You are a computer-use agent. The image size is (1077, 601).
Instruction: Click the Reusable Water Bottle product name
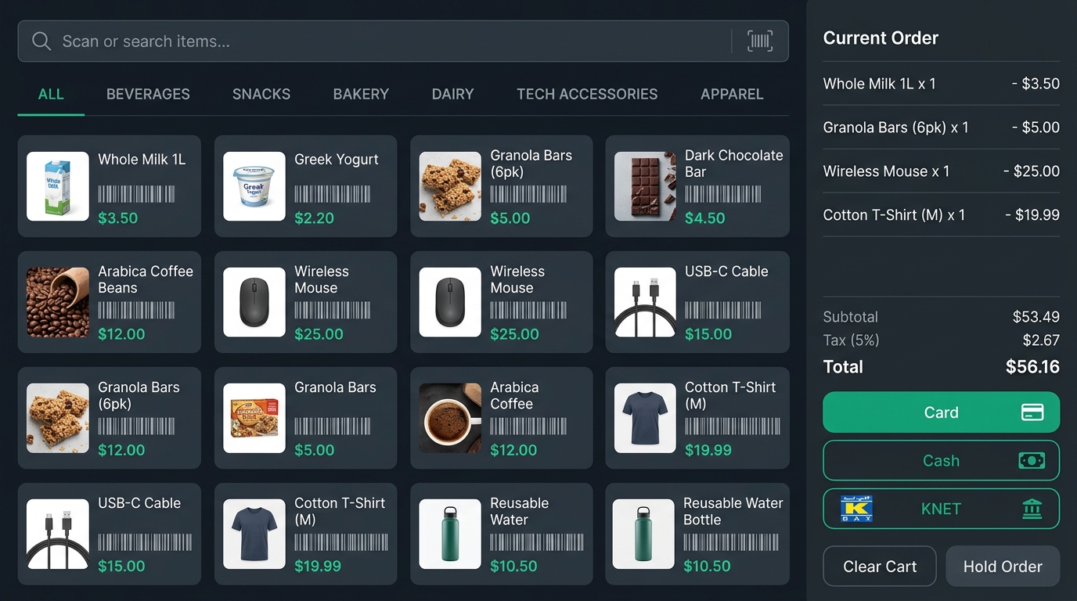pyautogui.click(x=733, y=512)
